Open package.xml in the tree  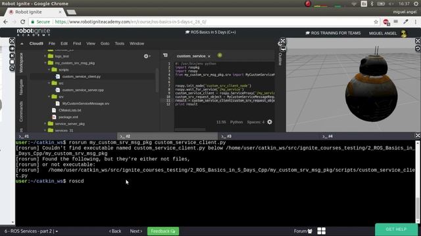tap(68, 117)
